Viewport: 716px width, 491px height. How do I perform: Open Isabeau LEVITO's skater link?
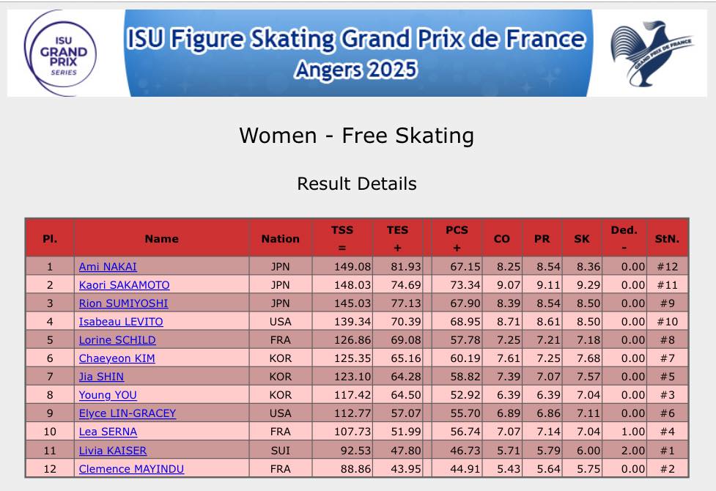point(121,322)
